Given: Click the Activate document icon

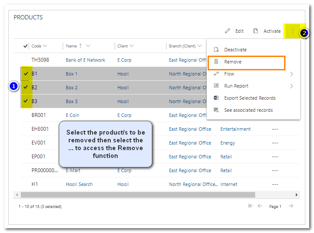Looking at the screenshot, I should click(256, 31).
